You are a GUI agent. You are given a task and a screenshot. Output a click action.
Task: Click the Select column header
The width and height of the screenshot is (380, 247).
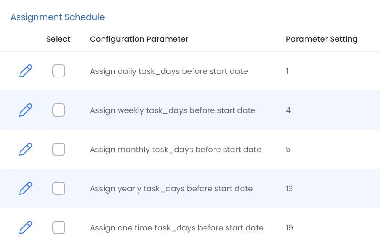click(58, 39)
